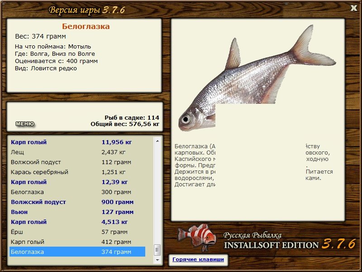Image resolution: width=362 pixels, height=272 pixels.
Task: Select the highlighted Белоглазка 374 грамм row
Action: pos(77,252)
